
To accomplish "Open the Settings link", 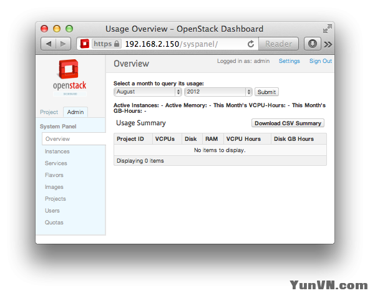I will pyautogui.click(x=290, y=61).
